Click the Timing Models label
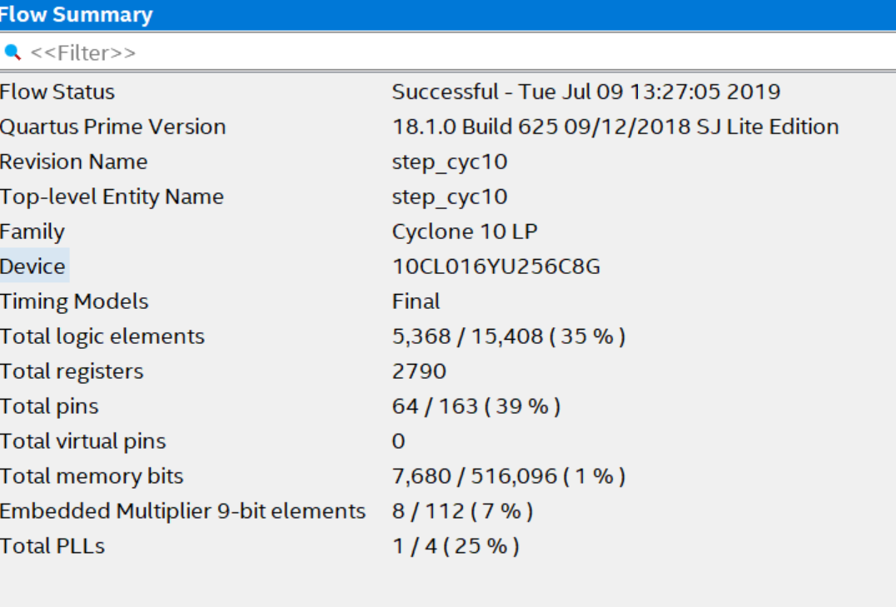This screenshot has width=896, height=607. pos(74,301)
